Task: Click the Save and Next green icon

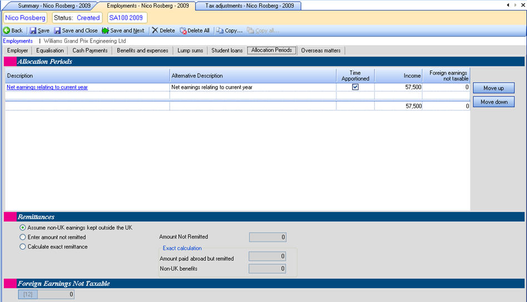Action: (x=105, y=31)
